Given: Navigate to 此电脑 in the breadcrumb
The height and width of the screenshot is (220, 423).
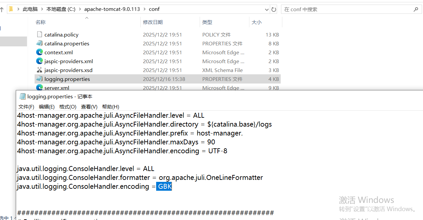Looking at the screenshot, I should [30, 9].
